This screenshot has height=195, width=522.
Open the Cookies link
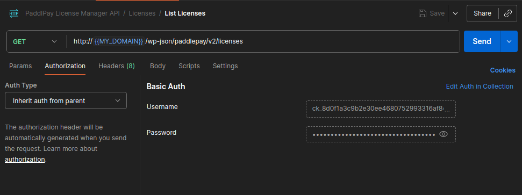pos(503,70)
